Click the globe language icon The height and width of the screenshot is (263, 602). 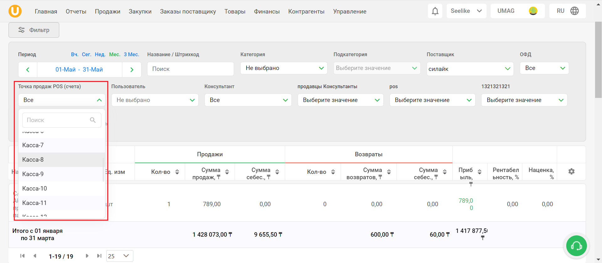574,11
